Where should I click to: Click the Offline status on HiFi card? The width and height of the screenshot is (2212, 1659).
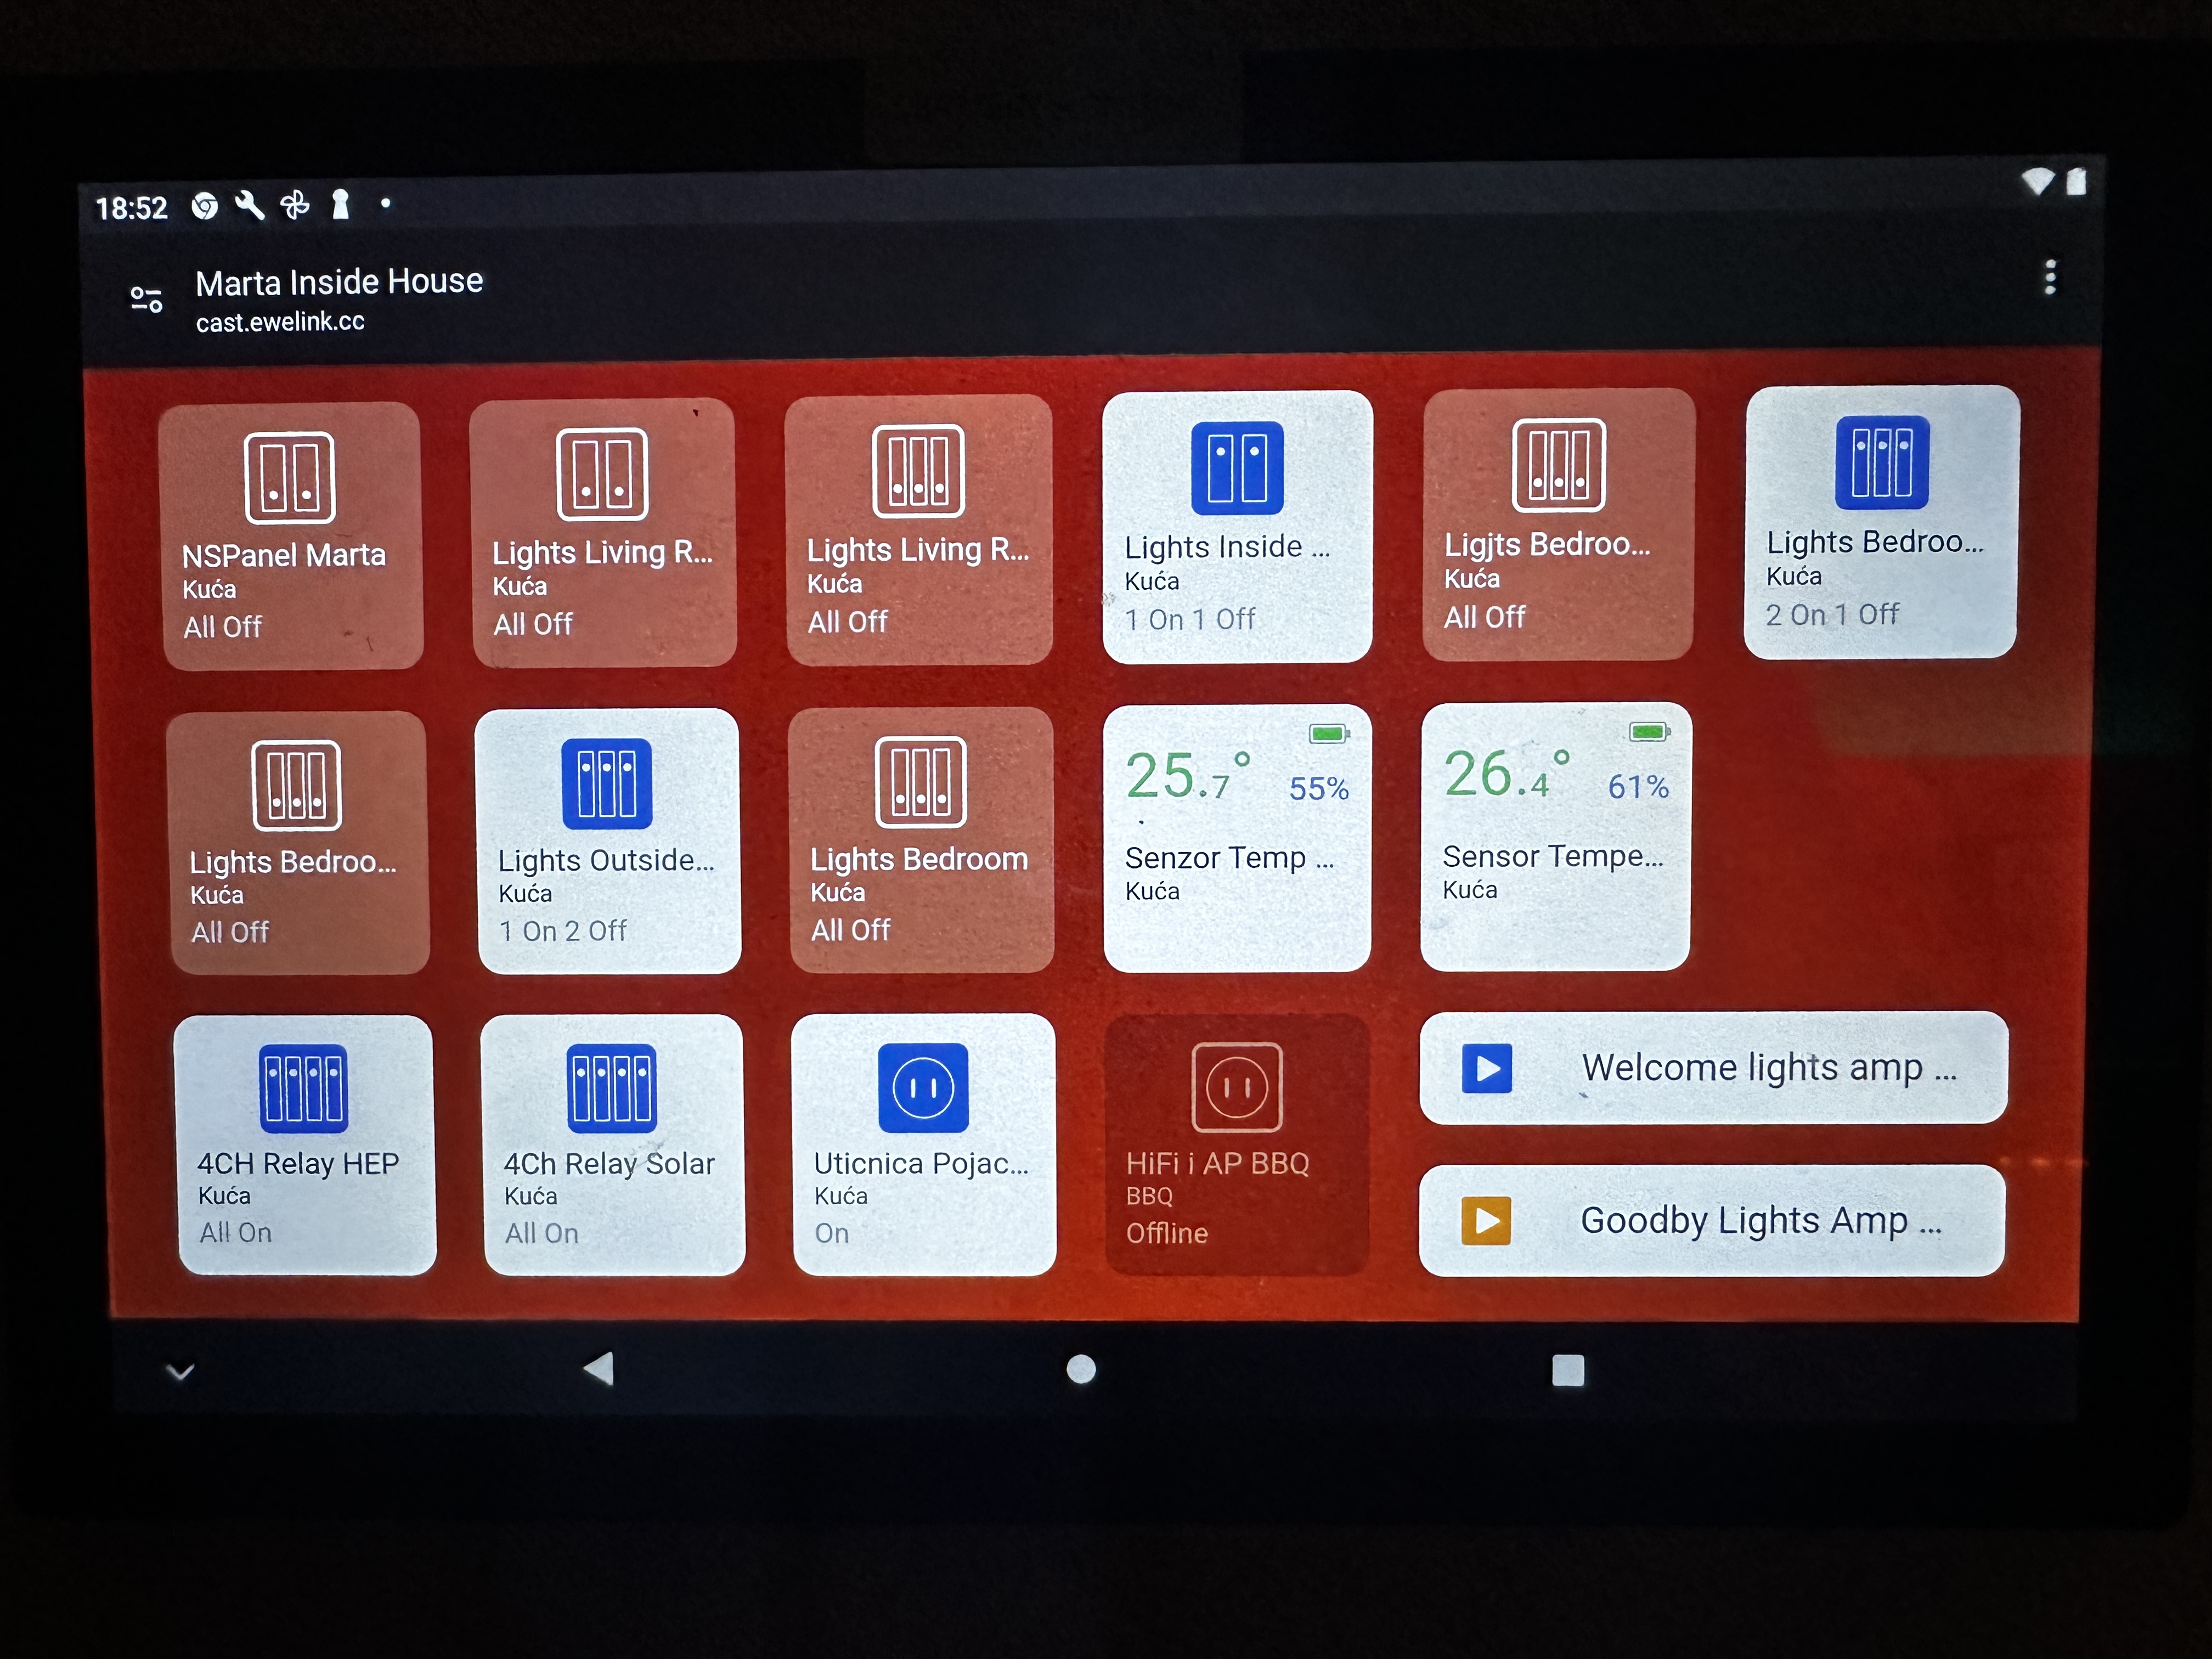1167,1234
